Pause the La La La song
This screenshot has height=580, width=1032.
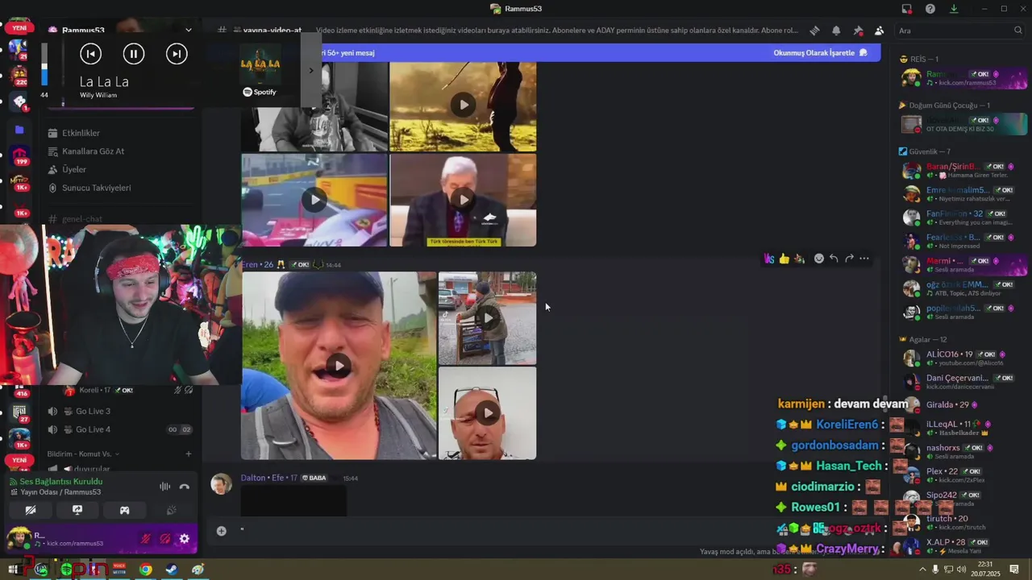click(134, 54)
